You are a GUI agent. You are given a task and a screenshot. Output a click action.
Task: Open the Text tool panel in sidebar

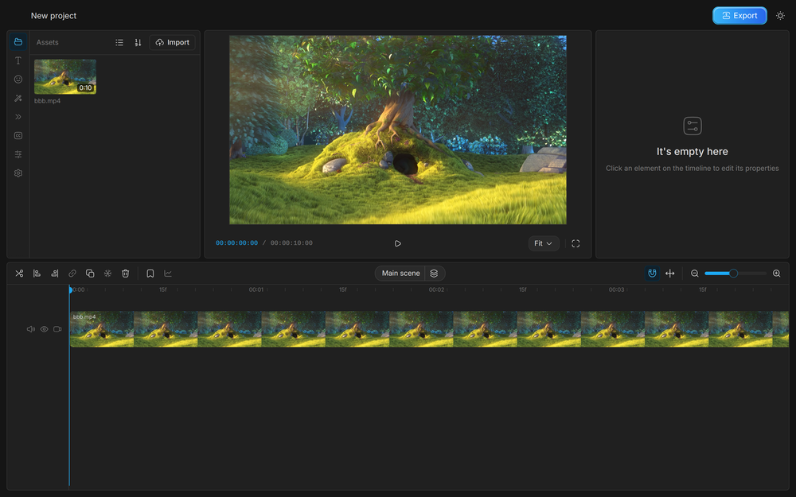(18, 61)
